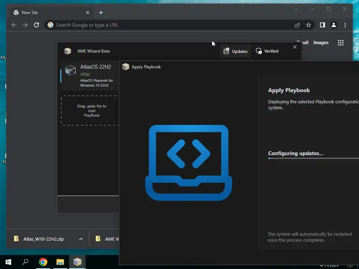Click the AtlasOS playbook cube icon
The image size is (359, 269).
[70, 70]
